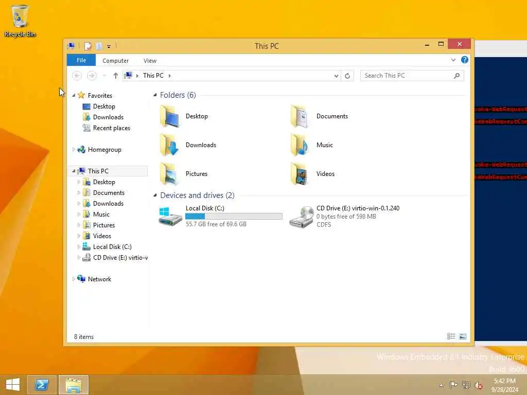Select Recent places under Favorites
Viewport: 527px width, 395px height.
106,128
